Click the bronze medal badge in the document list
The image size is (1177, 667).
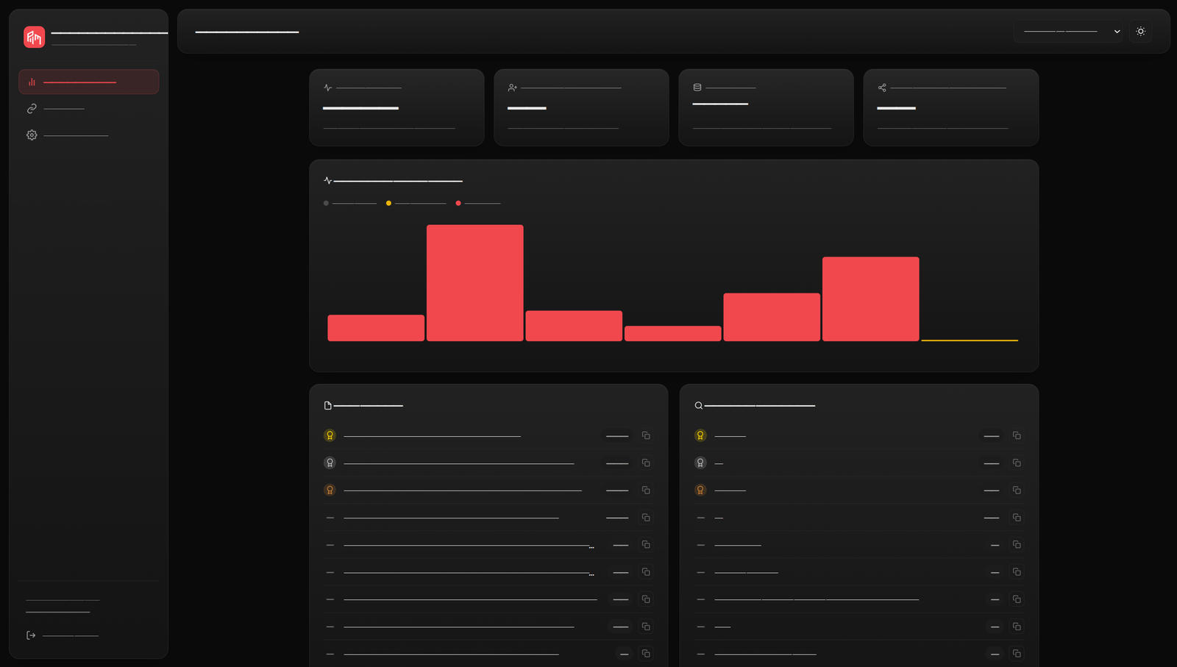pos(330,490)
